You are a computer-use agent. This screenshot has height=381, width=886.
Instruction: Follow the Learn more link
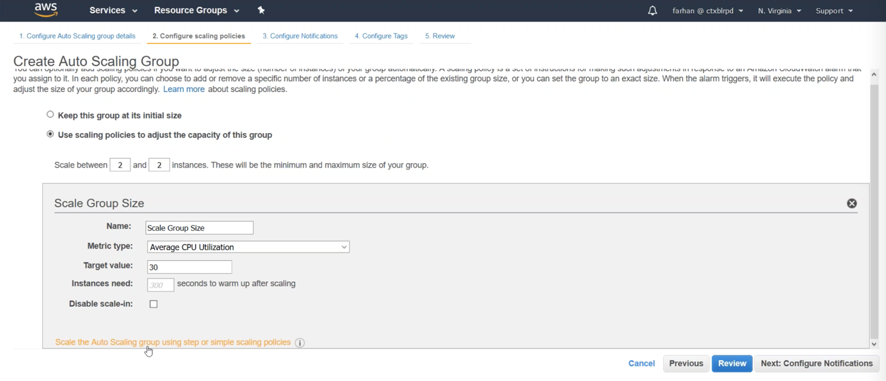point(184,89)
